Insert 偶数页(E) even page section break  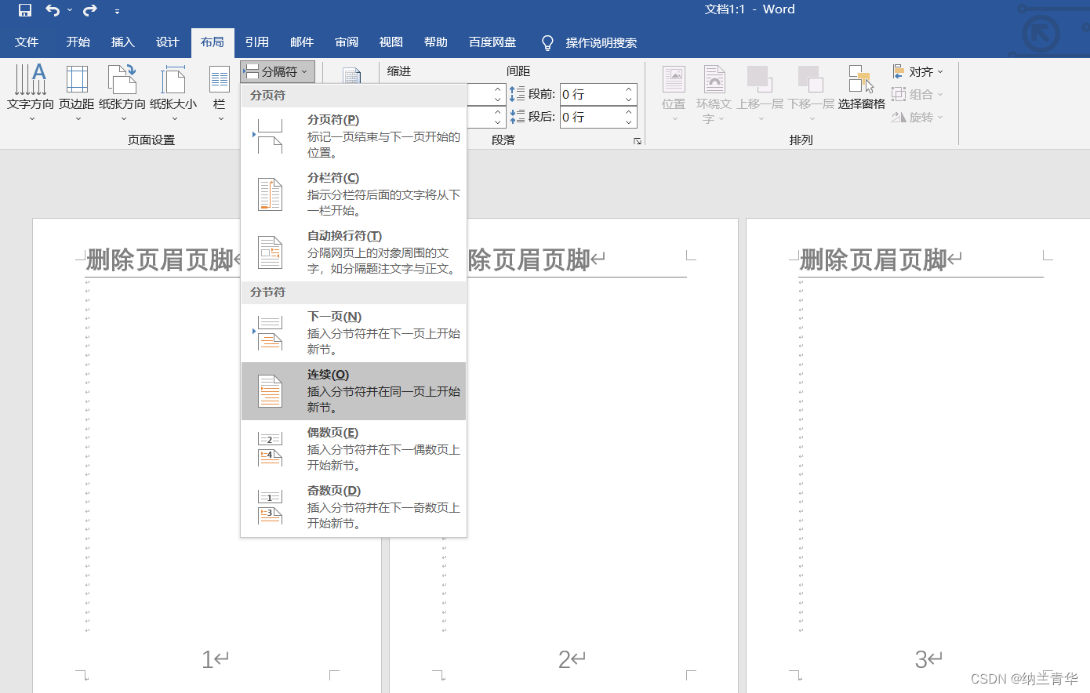(354, 448)
